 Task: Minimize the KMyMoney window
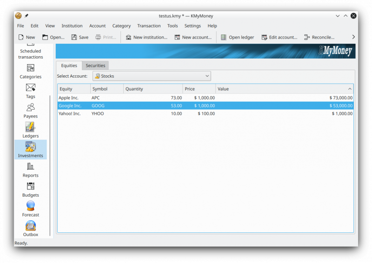(x=338, y=16)
